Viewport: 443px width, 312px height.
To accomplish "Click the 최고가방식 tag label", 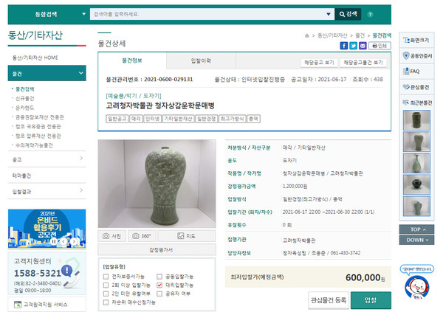I will click(232, 119).
